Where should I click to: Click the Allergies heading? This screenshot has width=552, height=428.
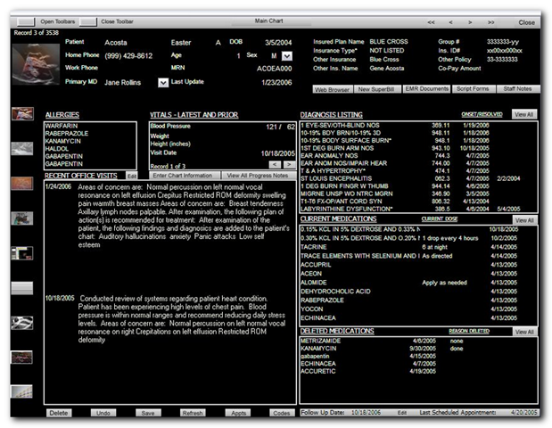[x=62, y=115]
